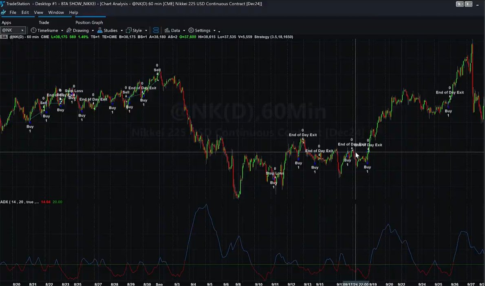The image size is (485, 286).
Task: Open the View menu
Action: 38,12
